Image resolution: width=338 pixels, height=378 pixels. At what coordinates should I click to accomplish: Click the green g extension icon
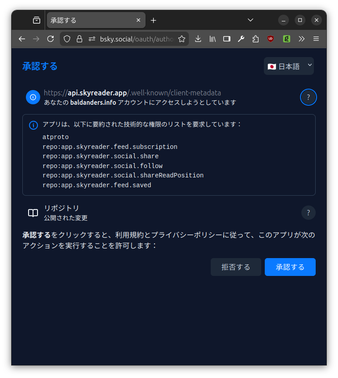click(x=287, y=39)
